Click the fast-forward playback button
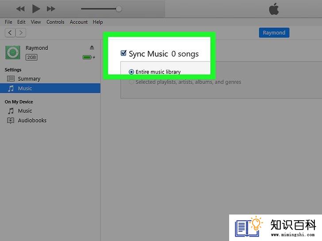Image resolution: width=322 pixels, height=241 pixels. click(x=51, y=9)
